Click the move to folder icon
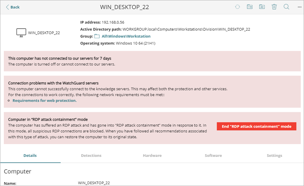 coord(250,7)
